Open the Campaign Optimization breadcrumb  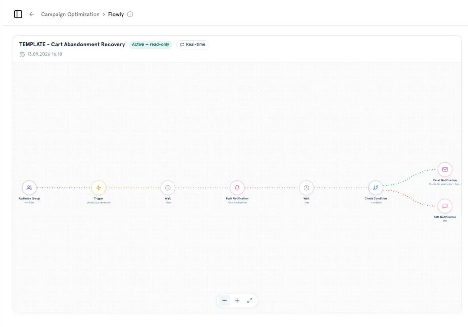click(70, 14)
